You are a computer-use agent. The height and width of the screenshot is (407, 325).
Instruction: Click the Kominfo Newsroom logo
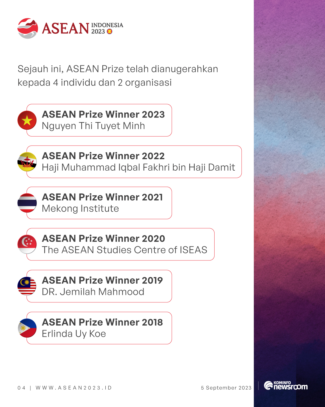click(286, 386)
